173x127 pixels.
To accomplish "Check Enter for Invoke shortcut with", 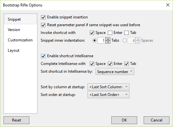I will pos(110,33).
